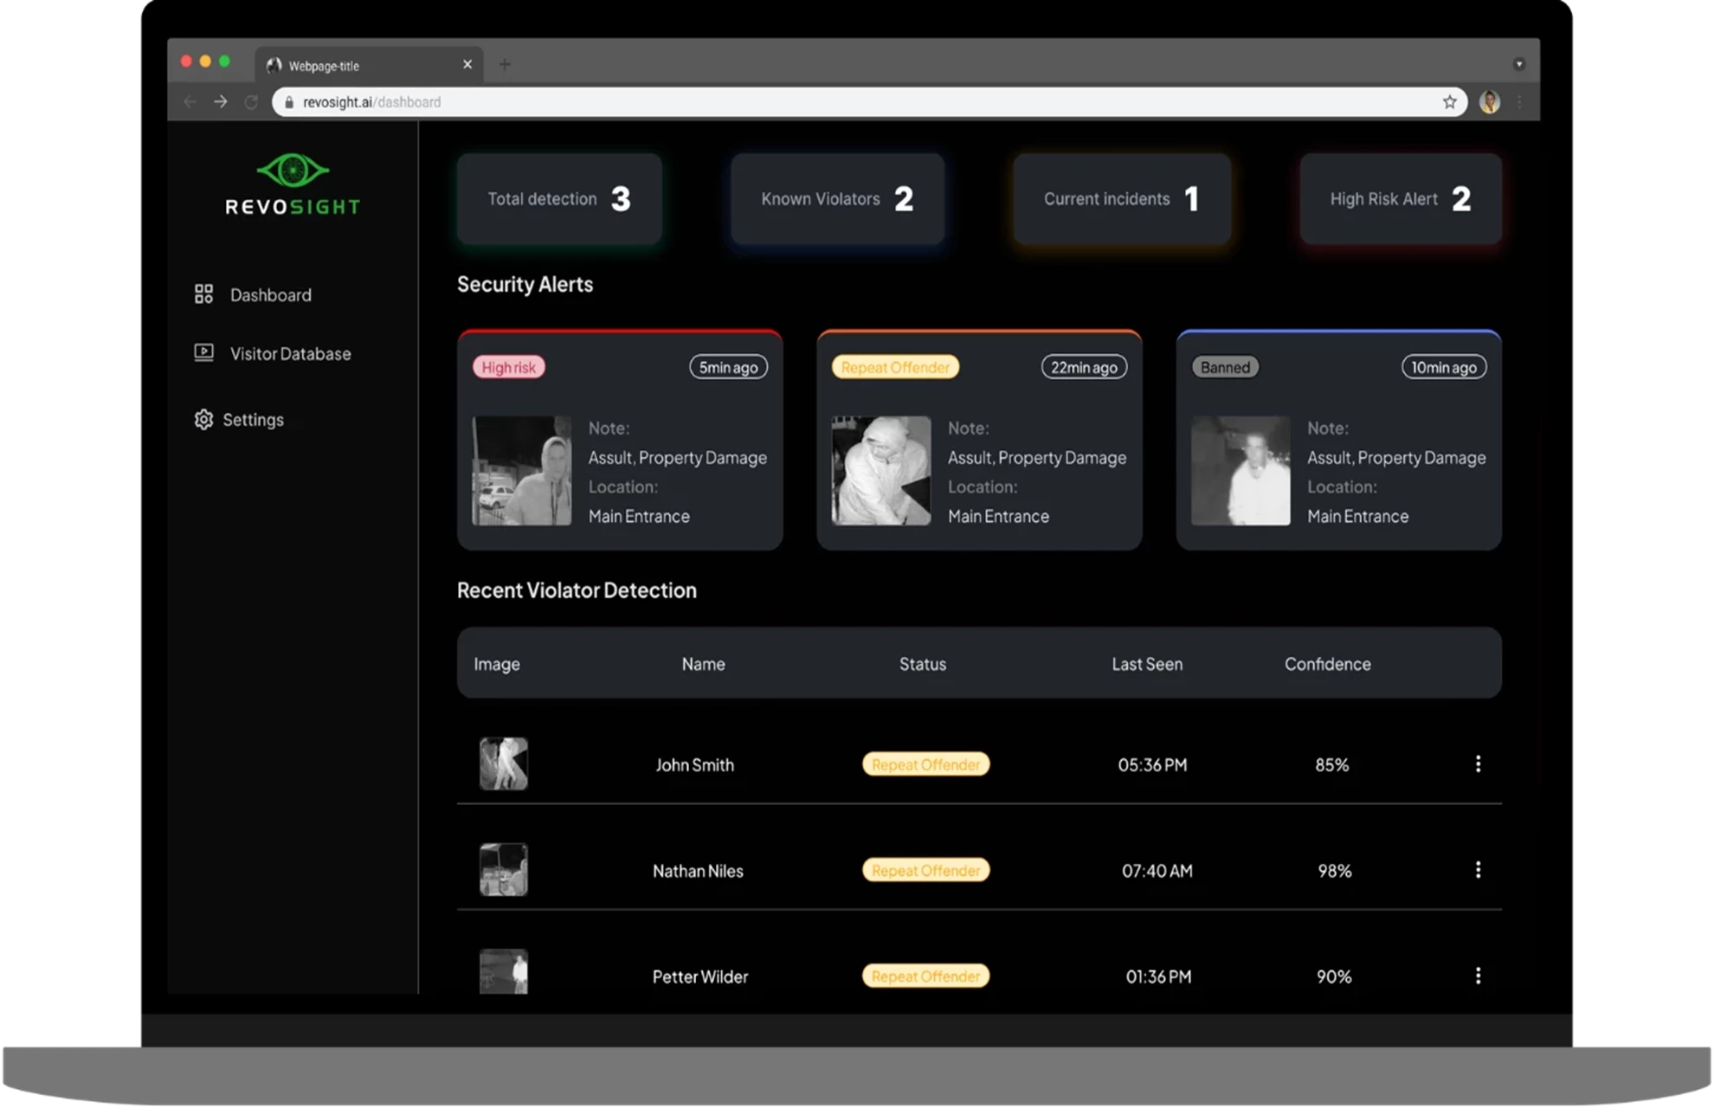Expand the browser downloads chevron at top right

pos(1519,64)
